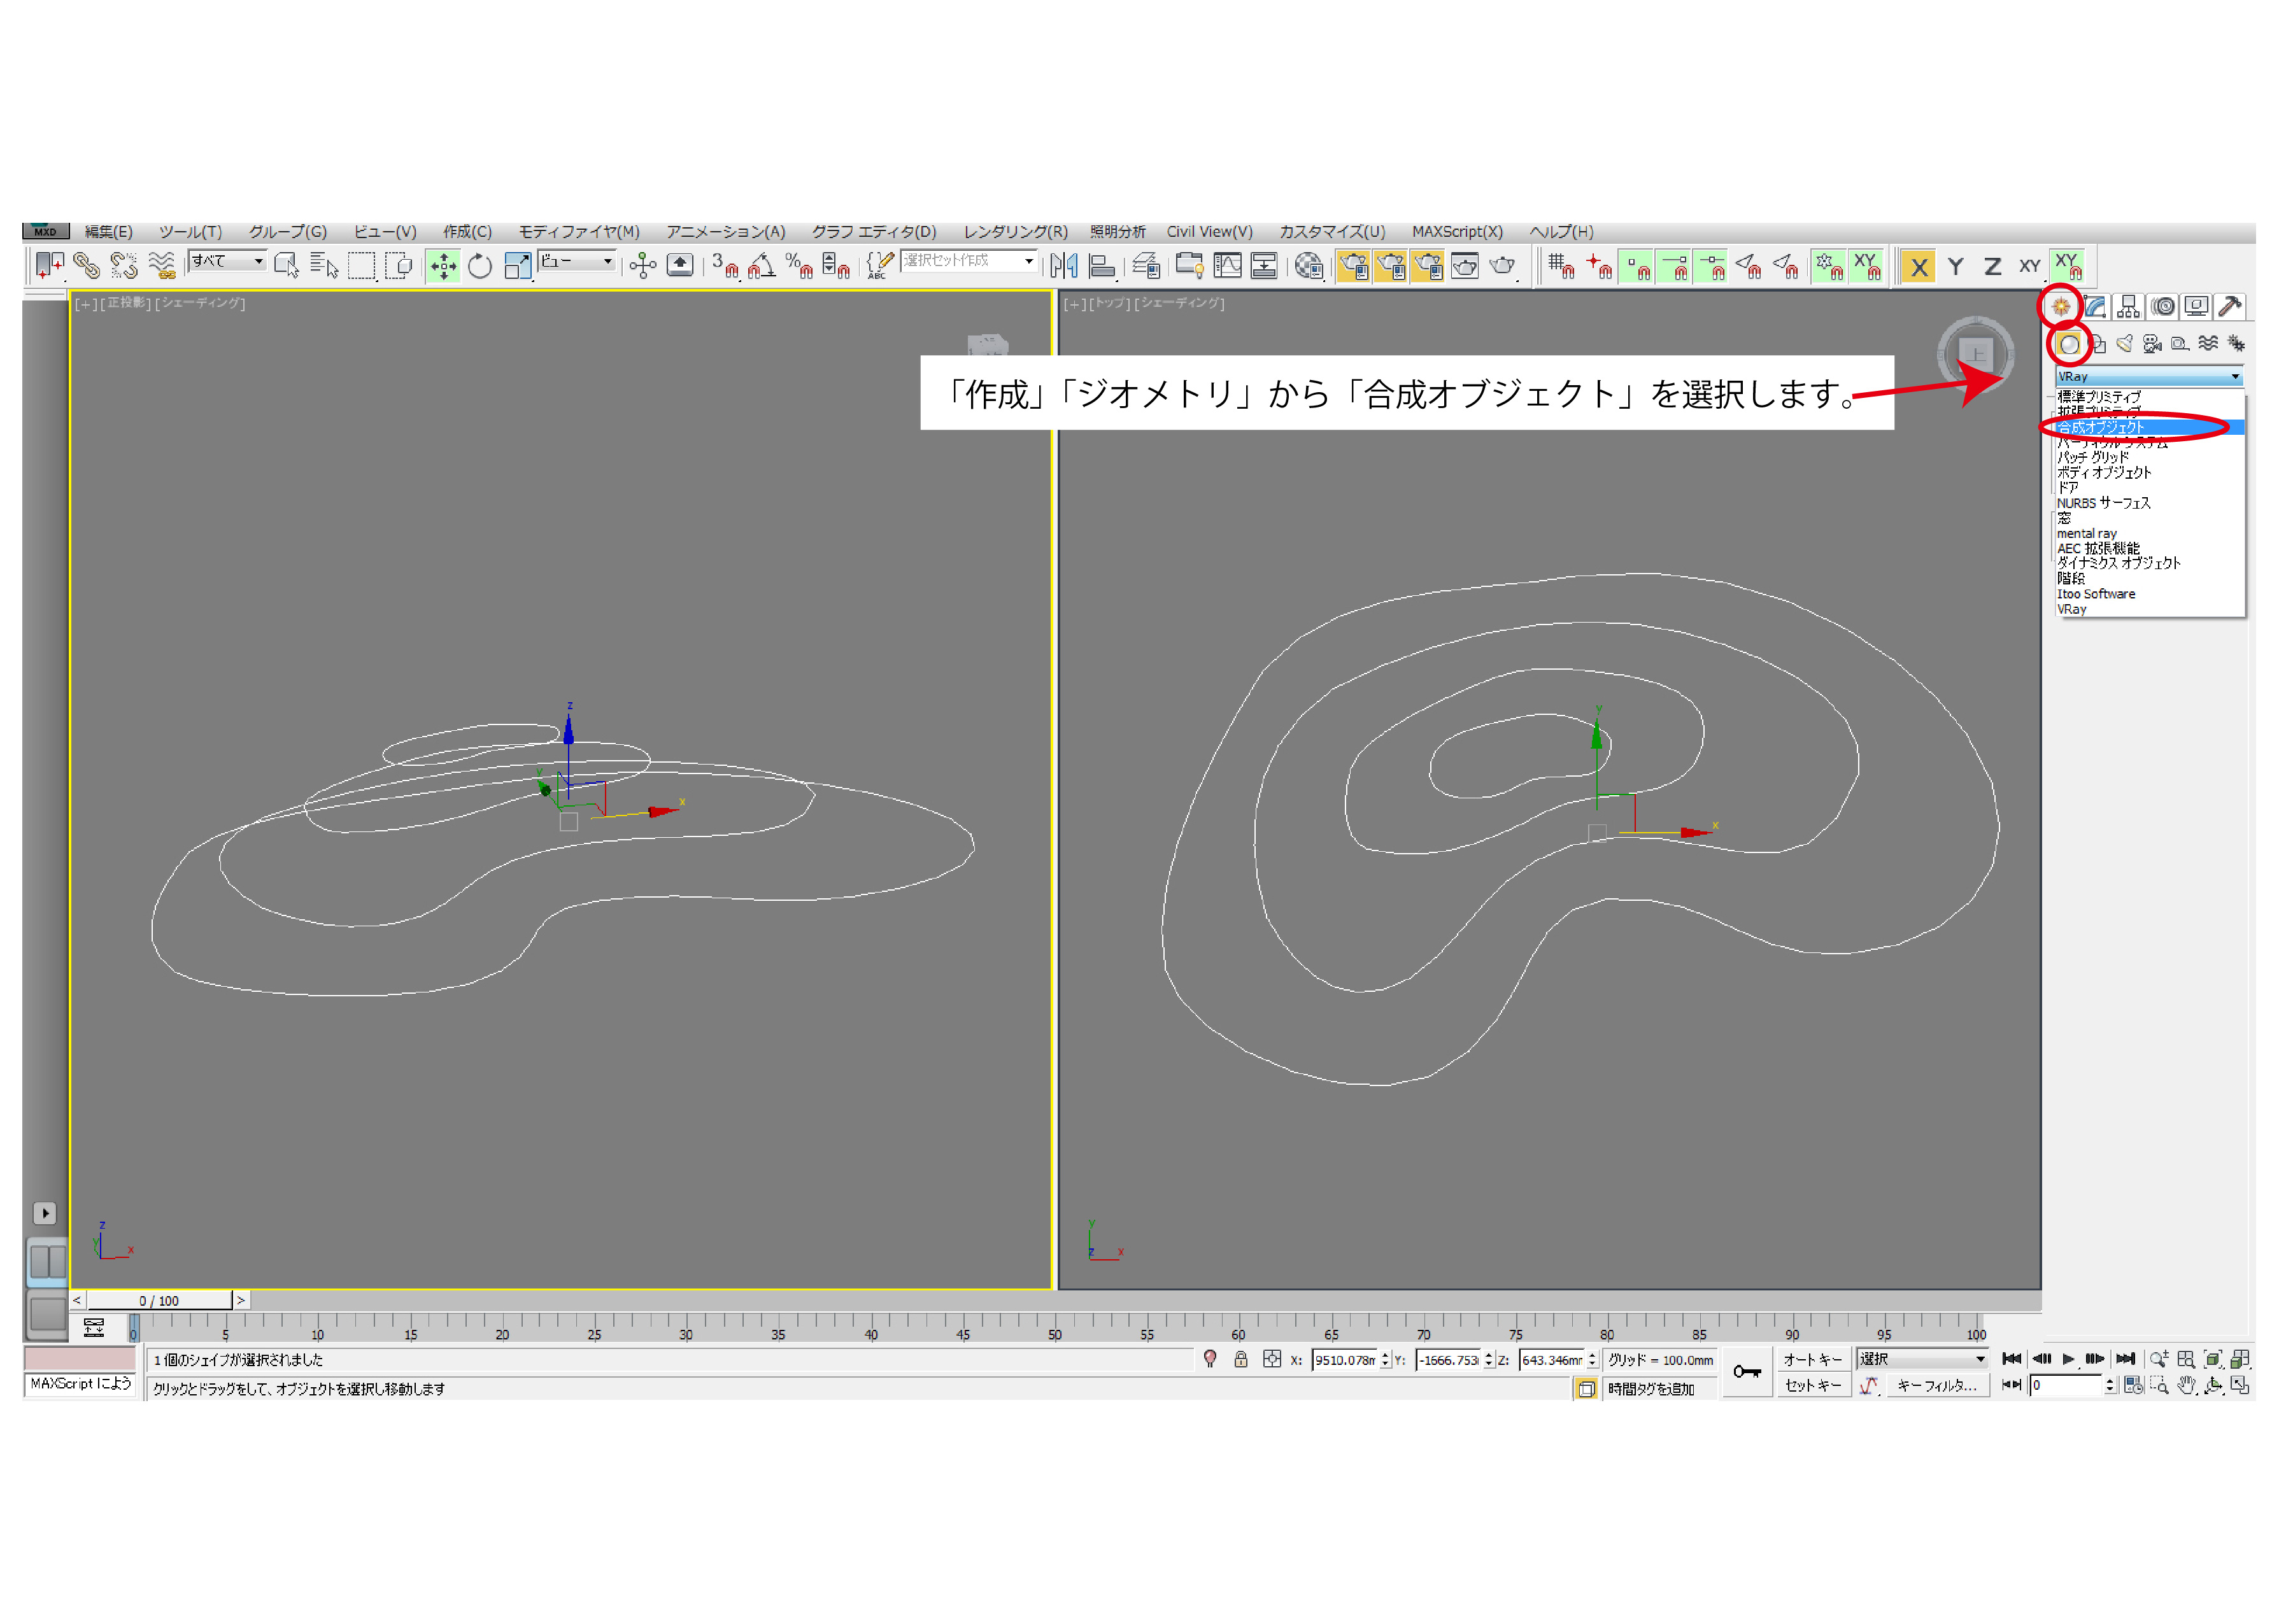Select the Move transform tool

pos(443,267)
